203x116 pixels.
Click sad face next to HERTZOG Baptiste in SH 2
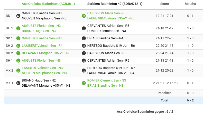click(x=84, y=46)
